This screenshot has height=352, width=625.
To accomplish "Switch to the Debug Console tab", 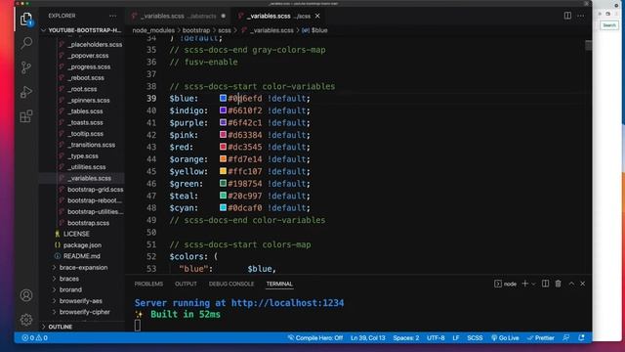I will click(231, 284).
